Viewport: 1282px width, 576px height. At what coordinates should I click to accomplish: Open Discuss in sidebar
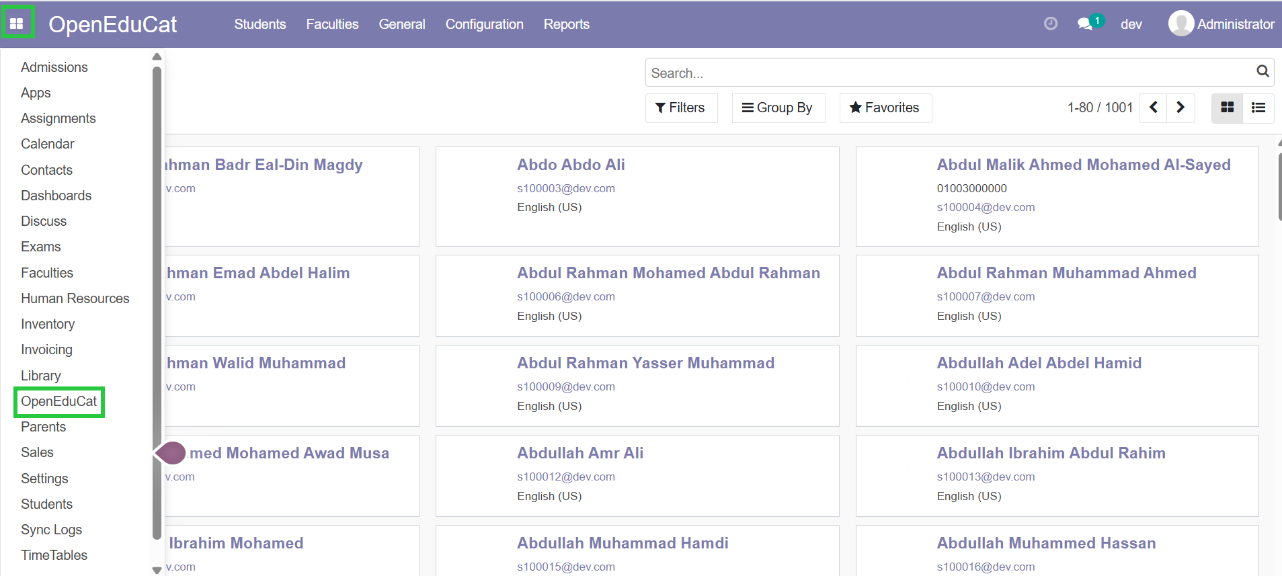(44, 221)
